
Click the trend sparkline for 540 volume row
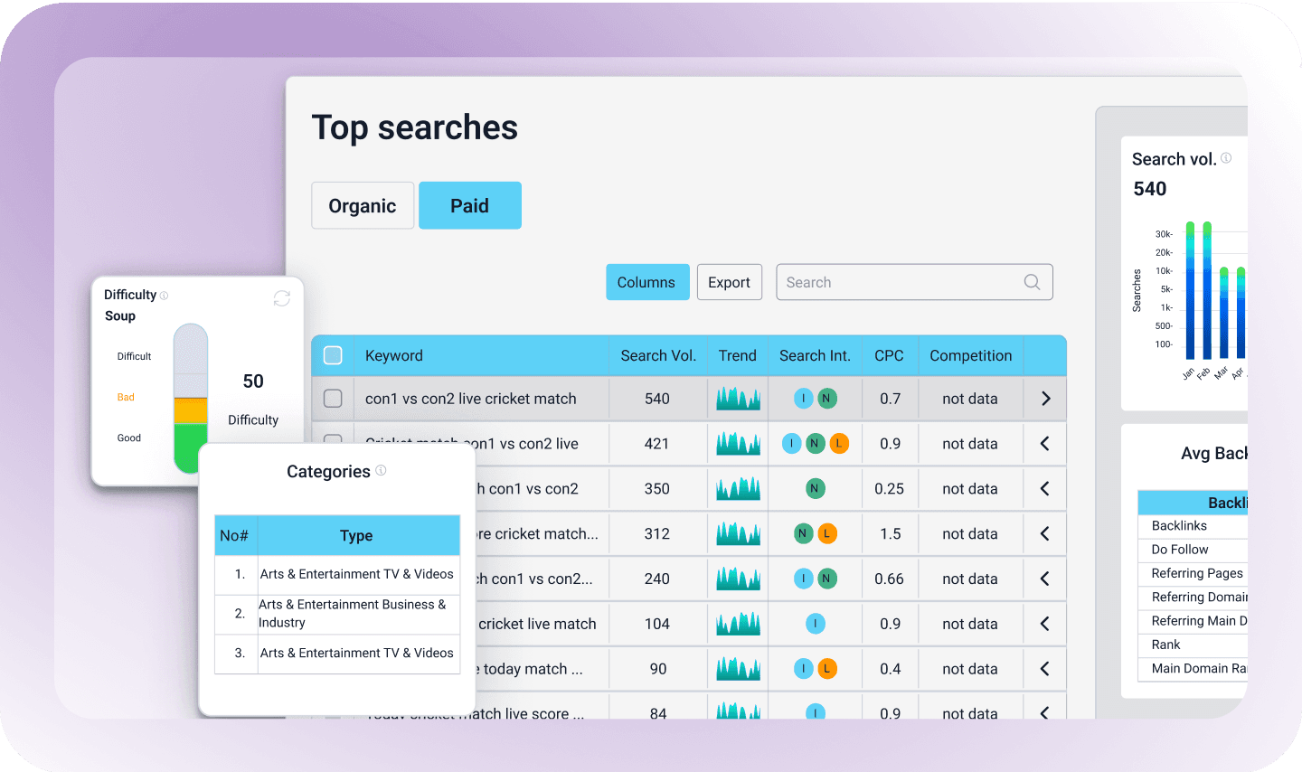738,399
